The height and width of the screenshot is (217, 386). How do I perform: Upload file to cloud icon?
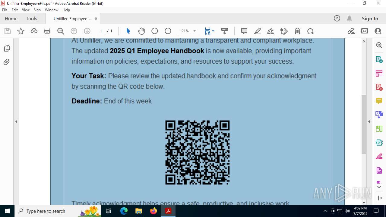[x=34, y=31]
